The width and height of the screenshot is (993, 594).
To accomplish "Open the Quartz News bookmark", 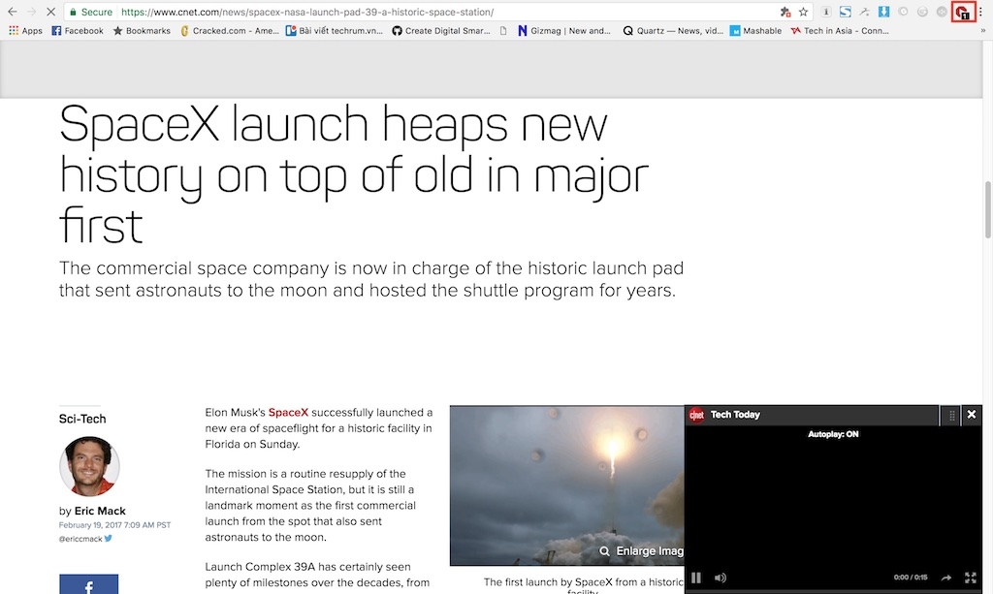I will (673, 30).
